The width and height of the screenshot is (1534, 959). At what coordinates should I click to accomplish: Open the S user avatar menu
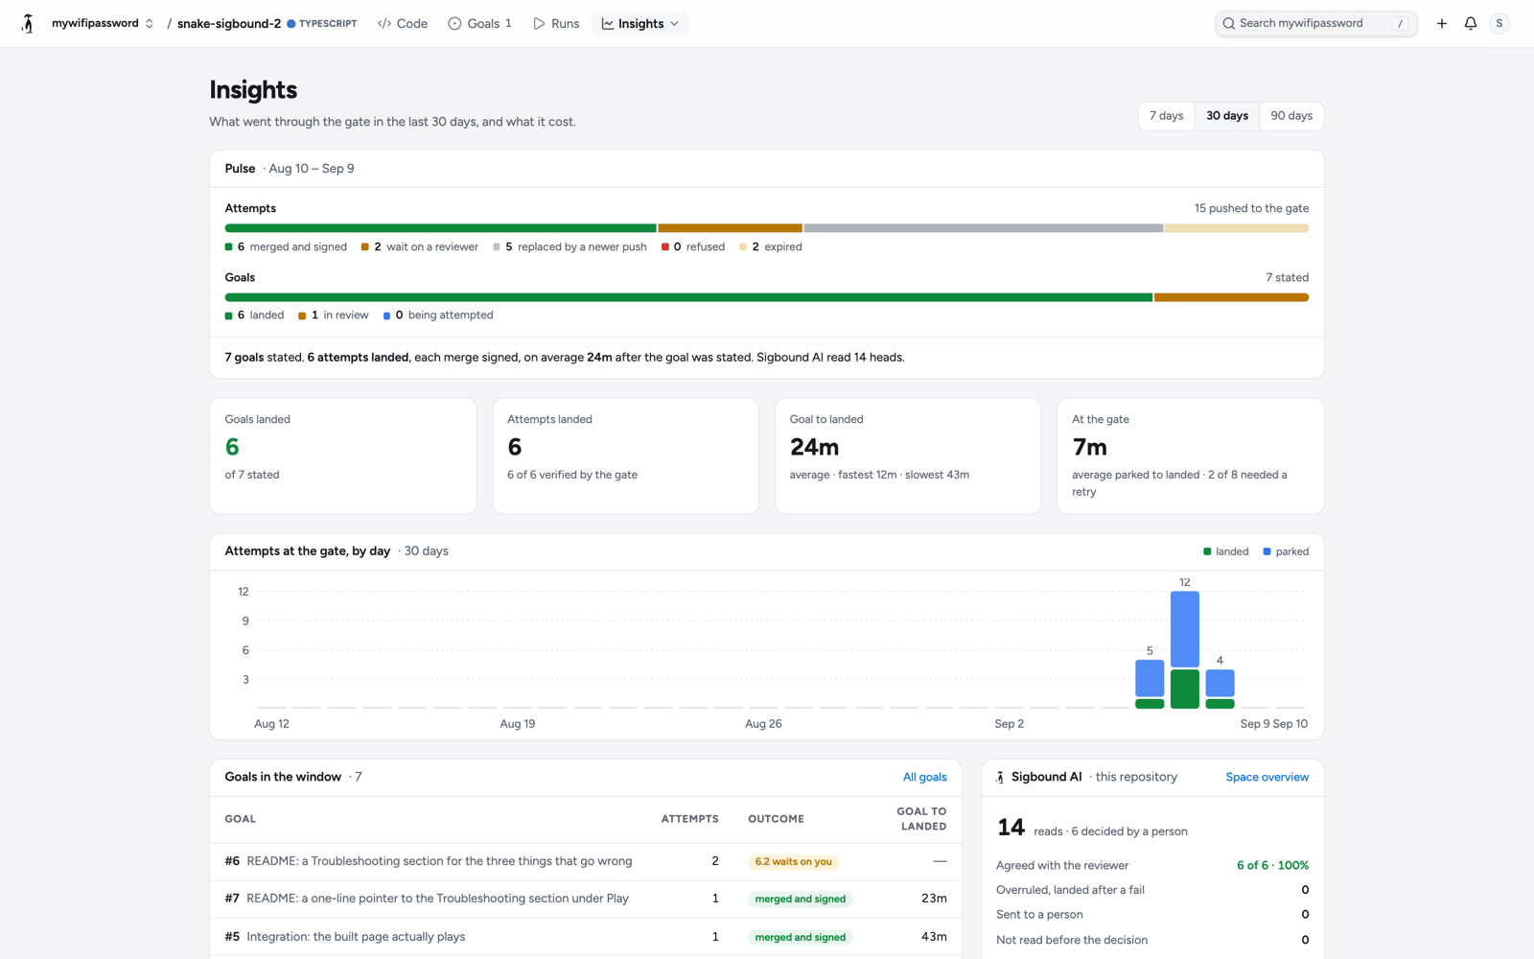(1499, 23)
